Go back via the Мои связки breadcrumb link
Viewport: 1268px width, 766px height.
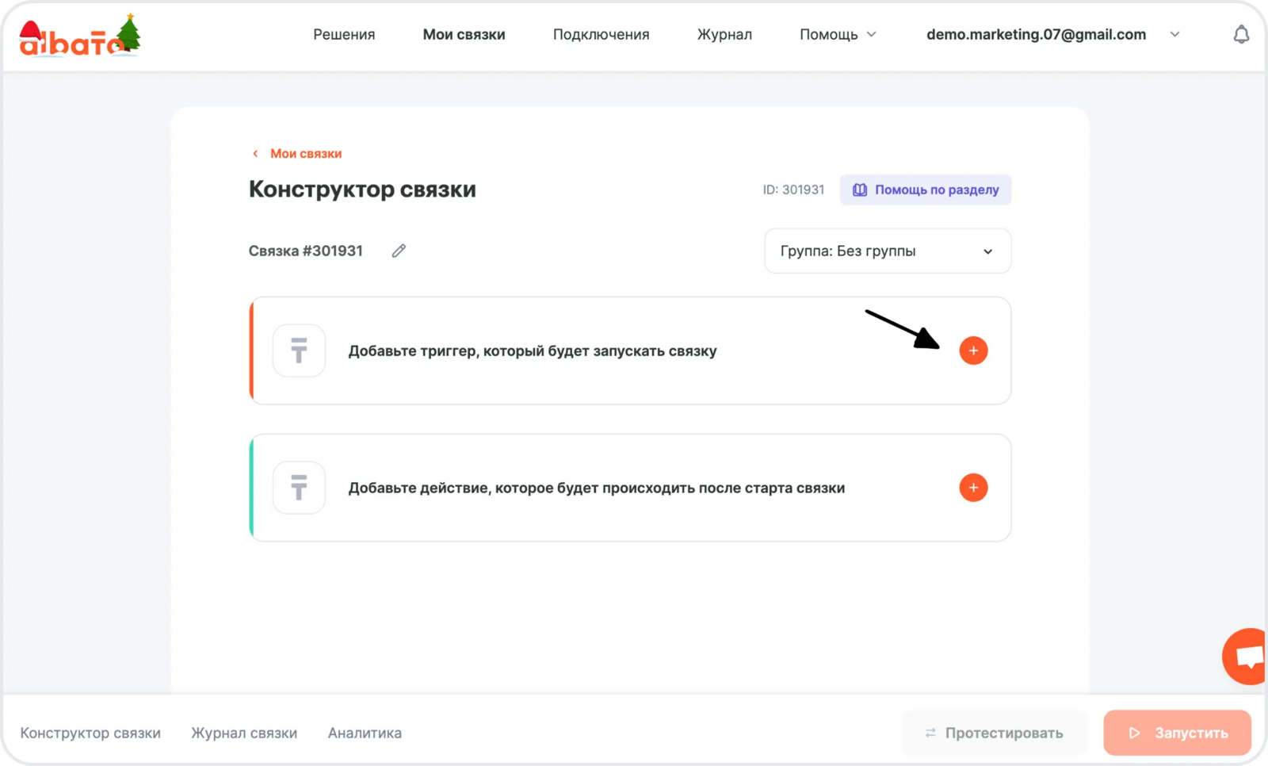coord(305,154)
